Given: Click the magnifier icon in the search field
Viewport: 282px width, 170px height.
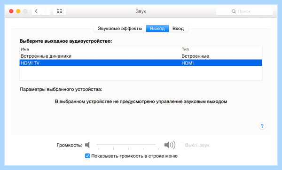Looking at the screenshot, I should [x=234, y=11].
